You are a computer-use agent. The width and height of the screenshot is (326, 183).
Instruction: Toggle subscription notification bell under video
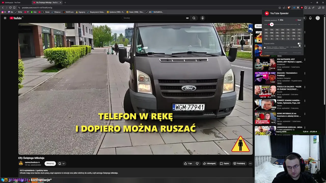pos(61,163)
